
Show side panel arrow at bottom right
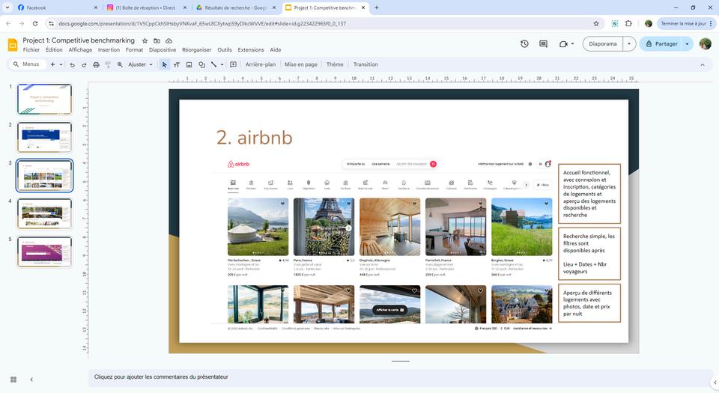(715, 383)
